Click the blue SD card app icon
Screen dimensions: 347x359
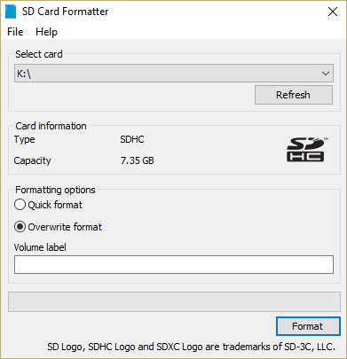[11, 12]
